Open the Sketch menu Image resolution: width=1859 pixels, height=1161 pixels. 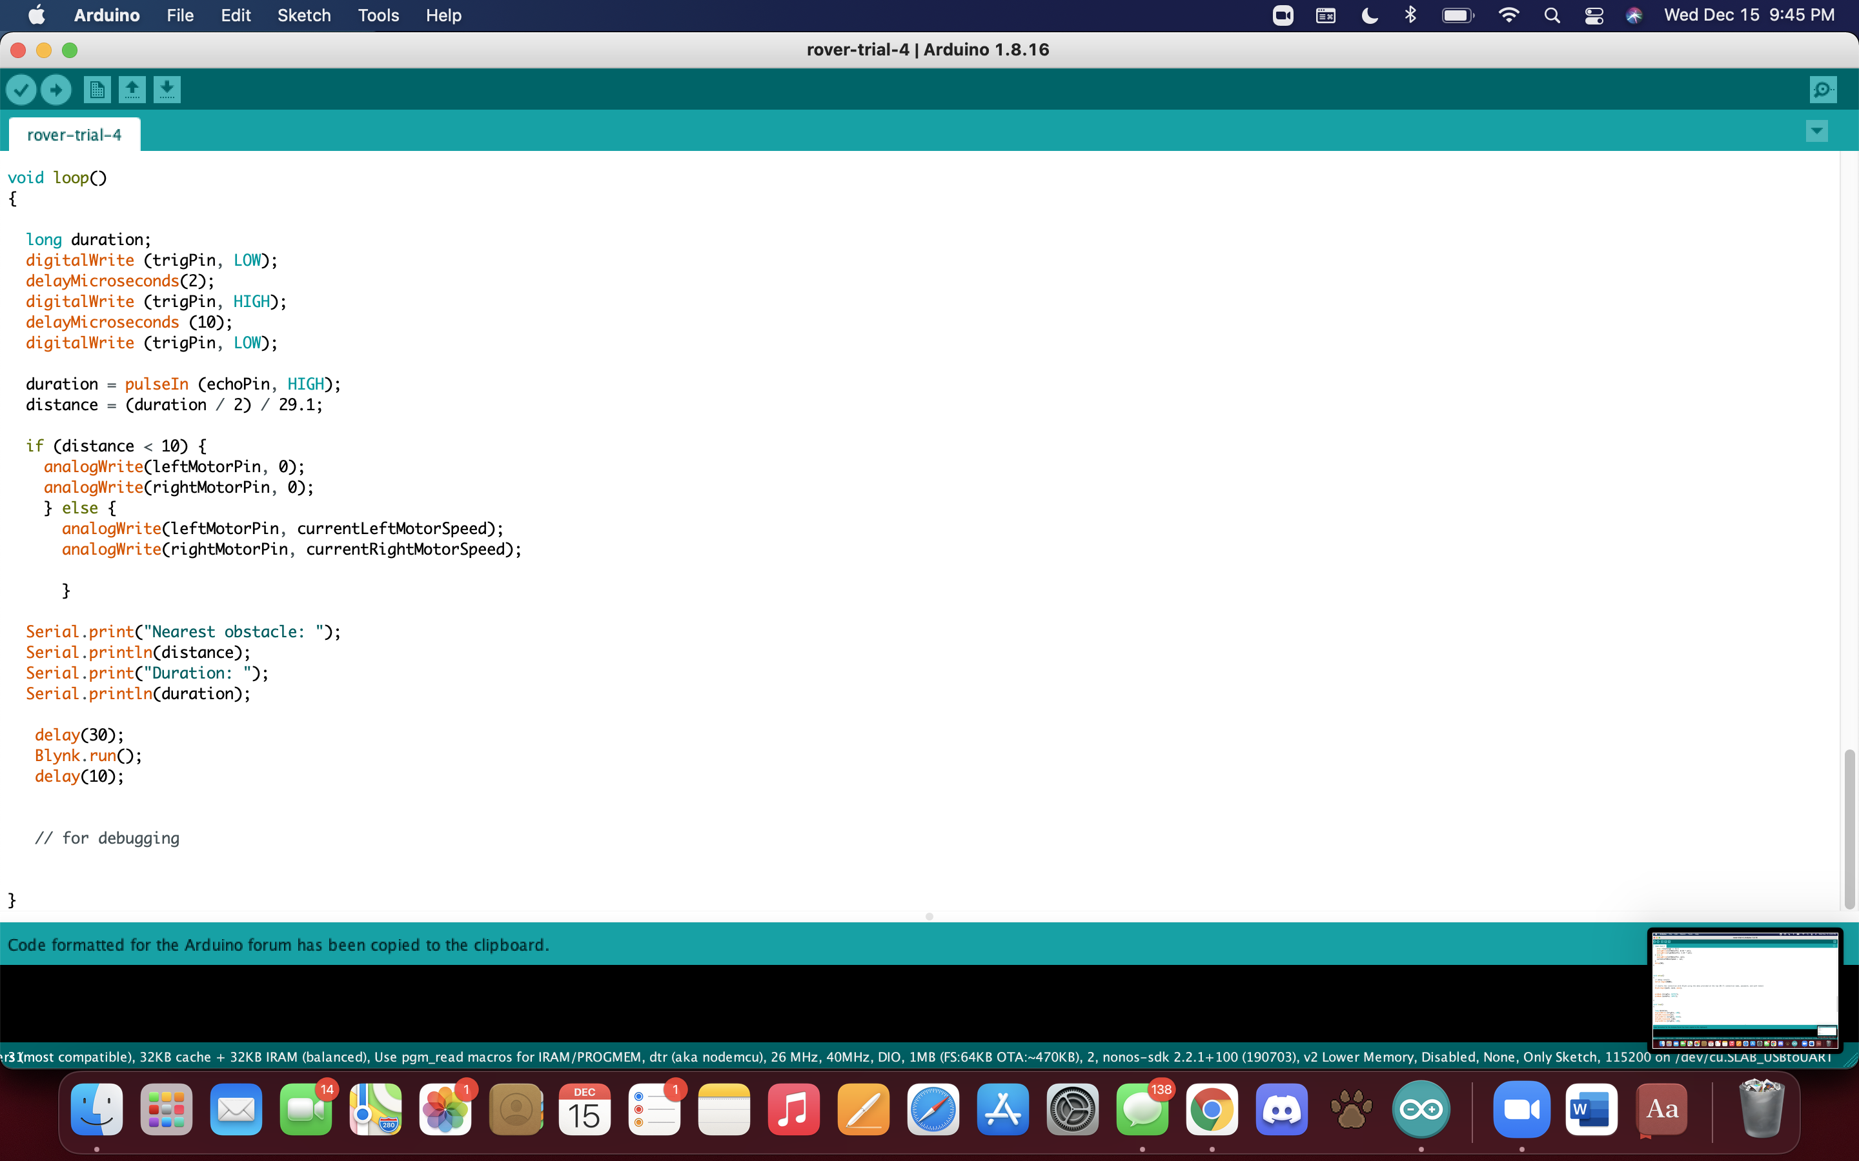[x=303, y=15]
